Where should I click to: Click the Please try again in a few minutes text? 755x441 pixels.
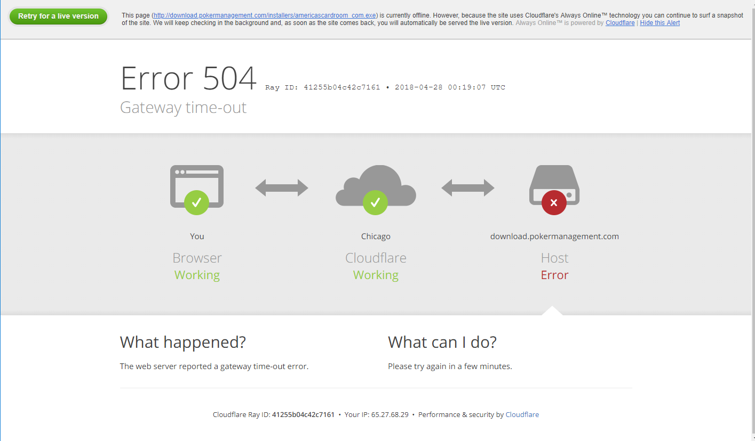click(450, 366)
